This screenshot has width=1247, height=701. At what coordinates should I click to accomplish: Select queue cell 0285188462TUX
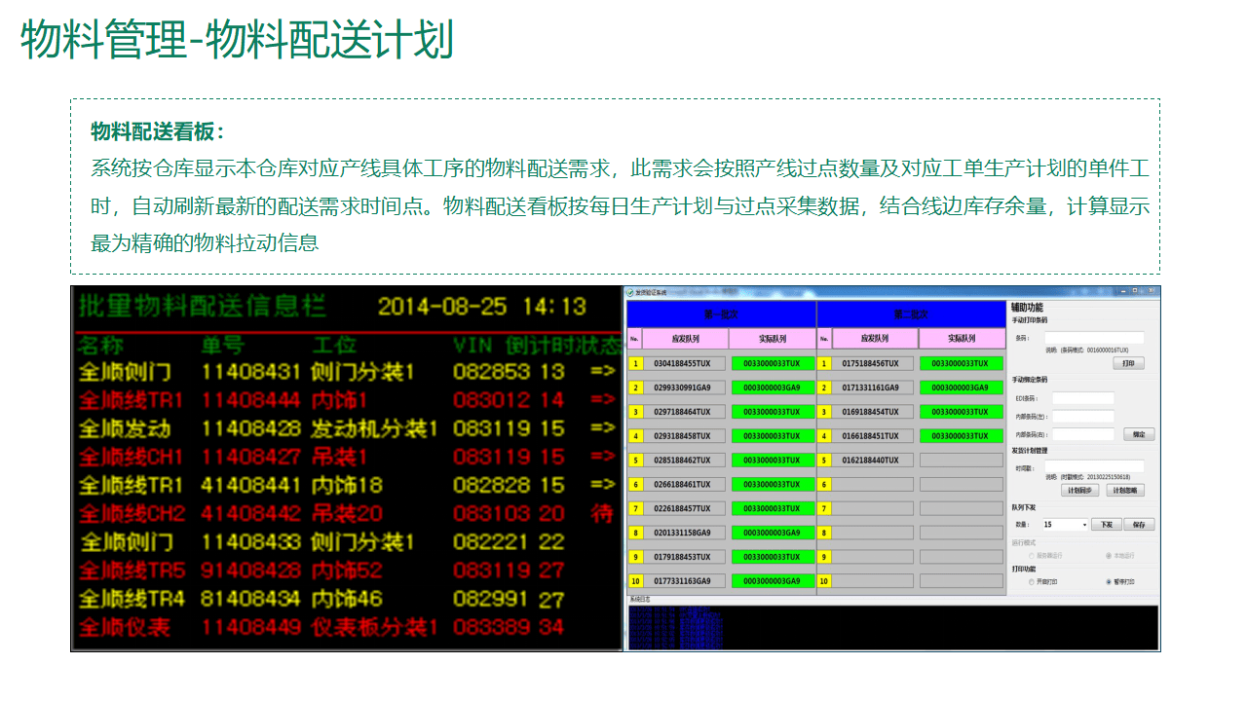point(683,460)
